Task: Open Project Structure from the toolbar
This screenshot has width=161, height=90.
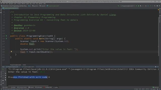Action: (157, 6)
